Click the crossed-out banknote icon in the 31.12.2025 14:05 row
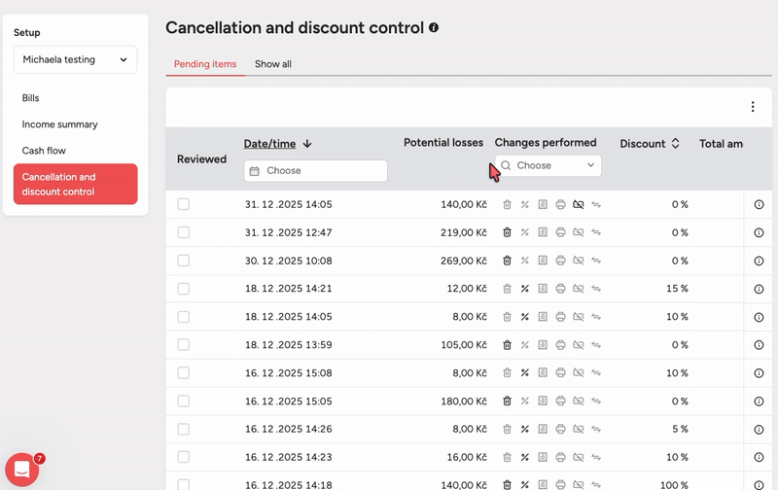The height and width of the screenshot is (490, 778). (x=578, y=204)
